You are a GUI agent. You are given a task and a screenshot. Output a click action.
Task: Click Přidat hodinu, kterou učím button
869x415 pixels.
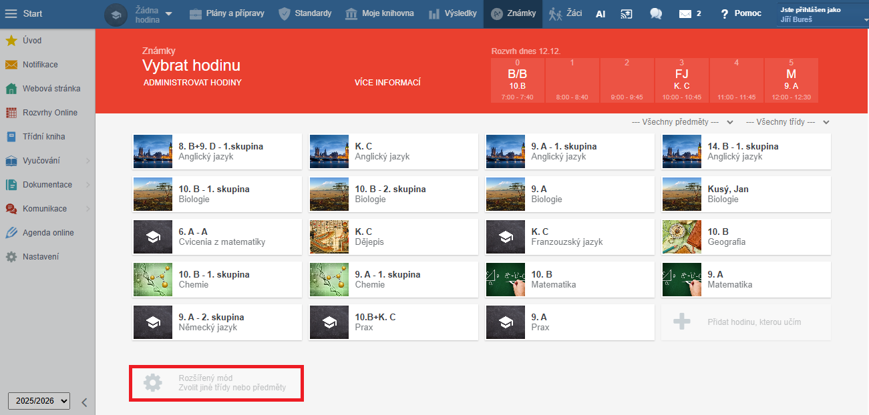746,322
